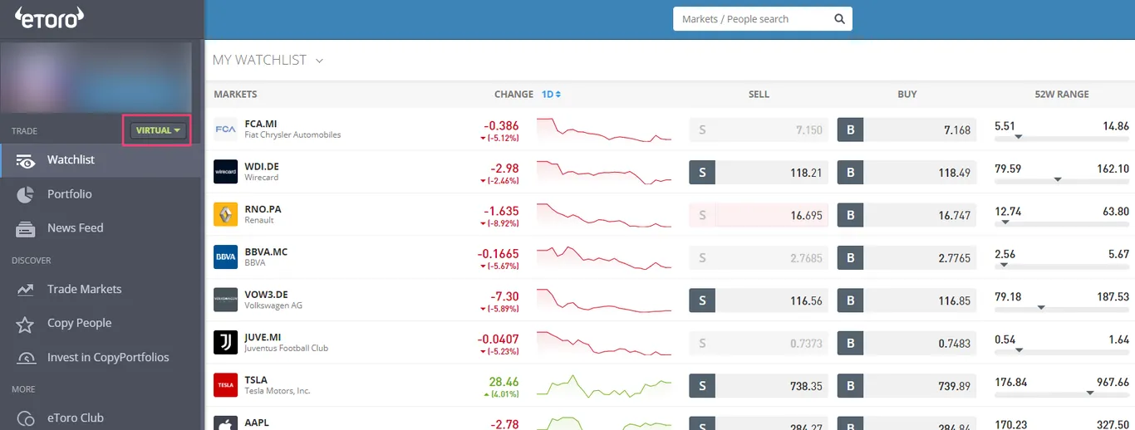Click the S button for WDI.DE

tap(702, 173)
